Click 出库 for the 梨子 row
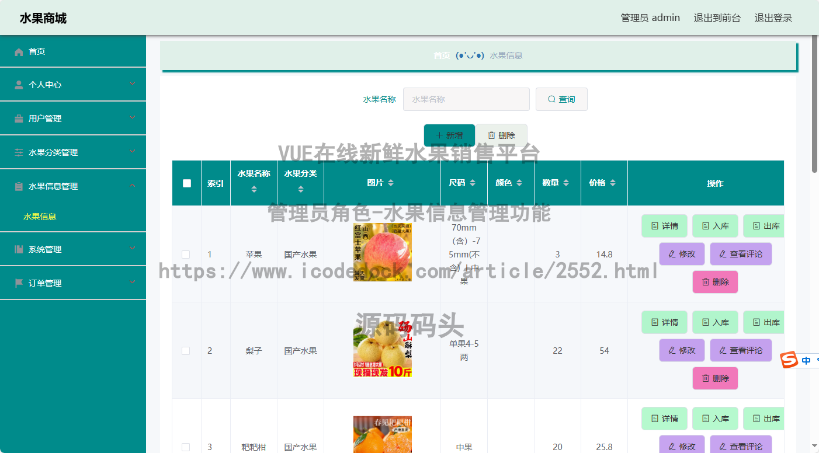 tap(764, 322)
